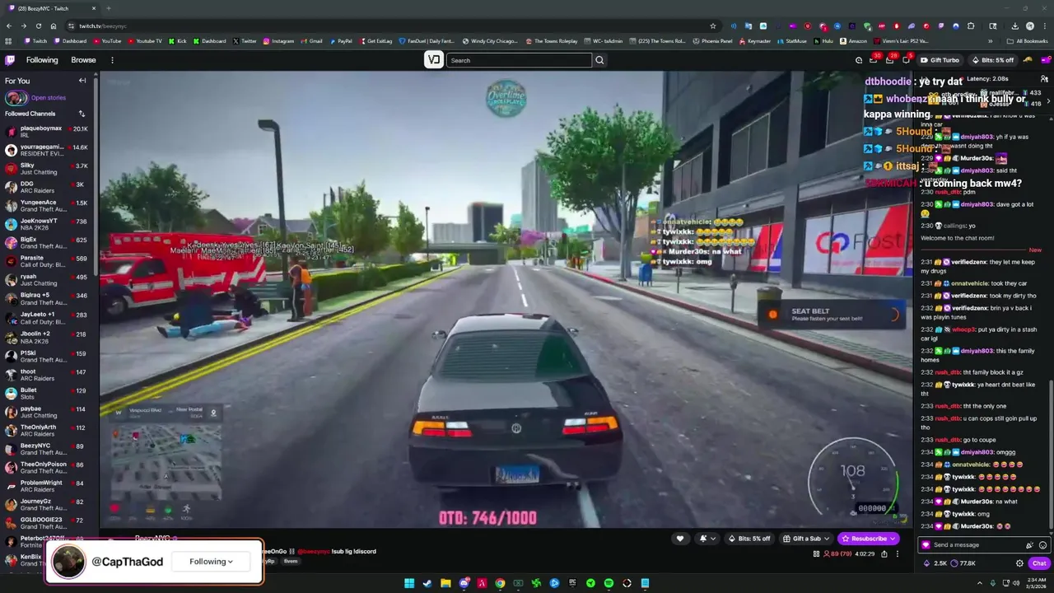Image resolution: width=1054 pixels, height=593 pixels.
Task: Click into Send a message field
Action: pyautogui.click(x=977, y=545)
